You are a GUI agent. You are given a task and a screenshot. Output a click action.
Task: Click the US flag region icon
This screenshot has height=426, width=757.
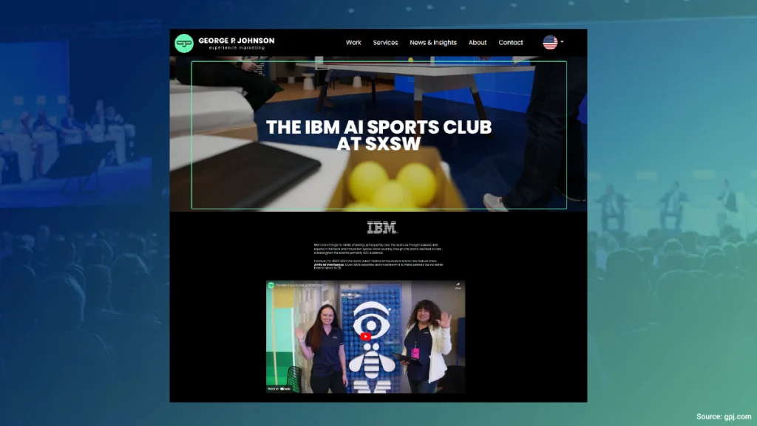[550, 42]
